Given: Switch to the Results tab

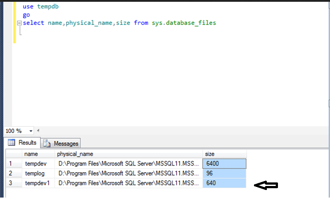Looking at the screenshot, I should (x=22, y=143).
